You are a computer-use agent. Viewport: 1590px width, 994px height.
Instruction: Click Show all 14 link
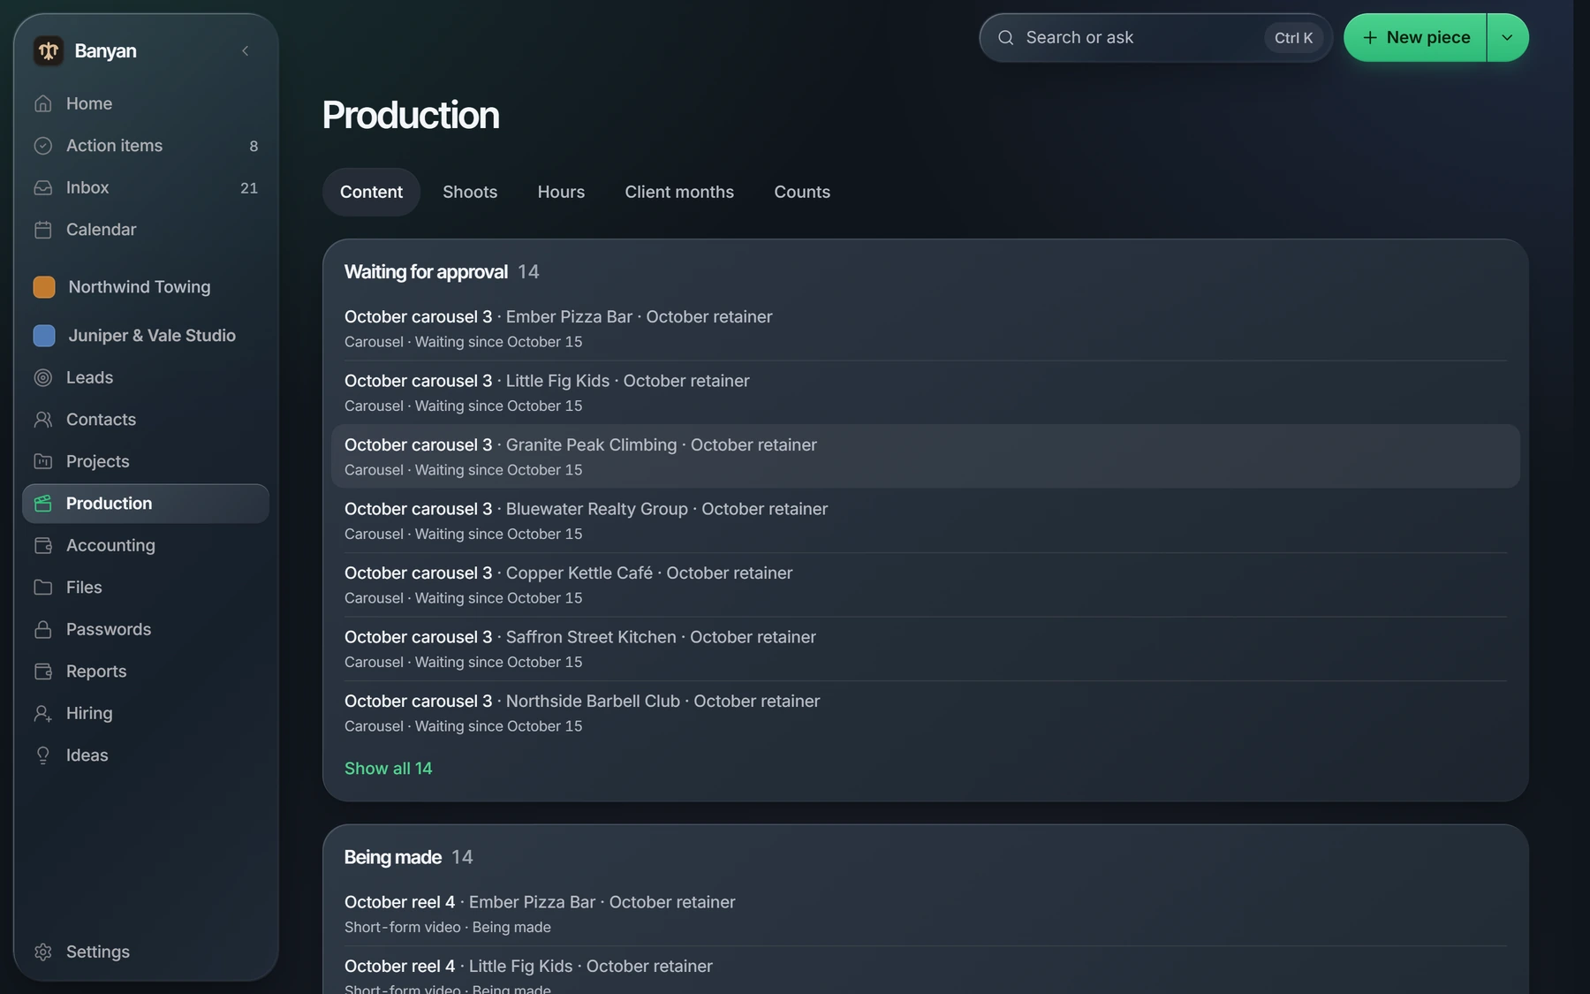(388, 769)
